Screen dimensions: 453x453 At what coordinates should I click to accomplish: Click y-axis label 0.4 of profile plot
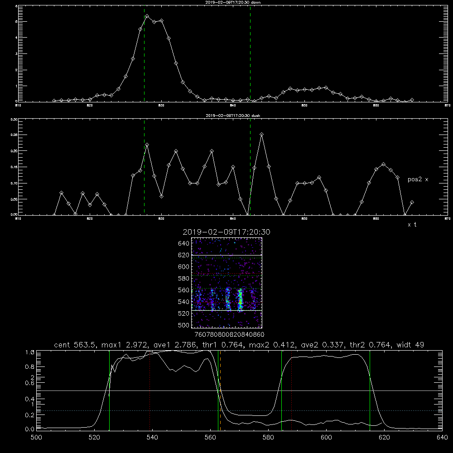point(30,399)
